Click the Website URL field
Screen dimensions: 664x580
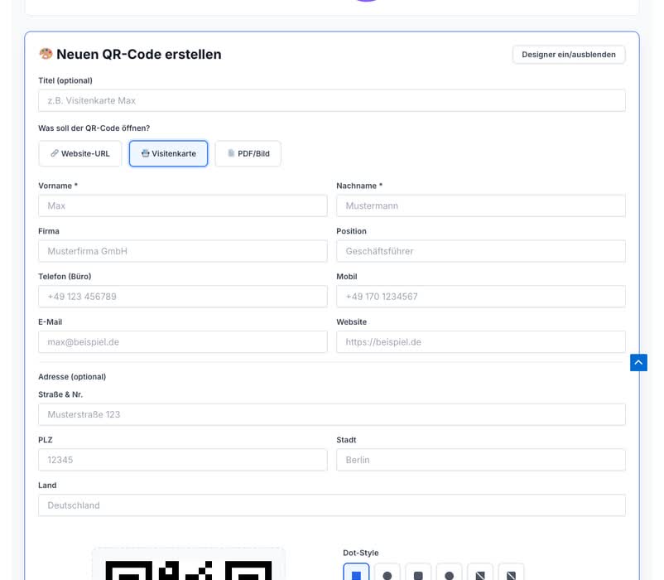pyautogui.click(x=480, y=341)
